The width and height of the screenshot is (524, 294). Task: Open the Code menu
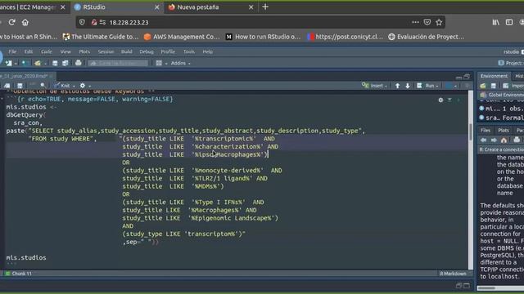(47, 51)
